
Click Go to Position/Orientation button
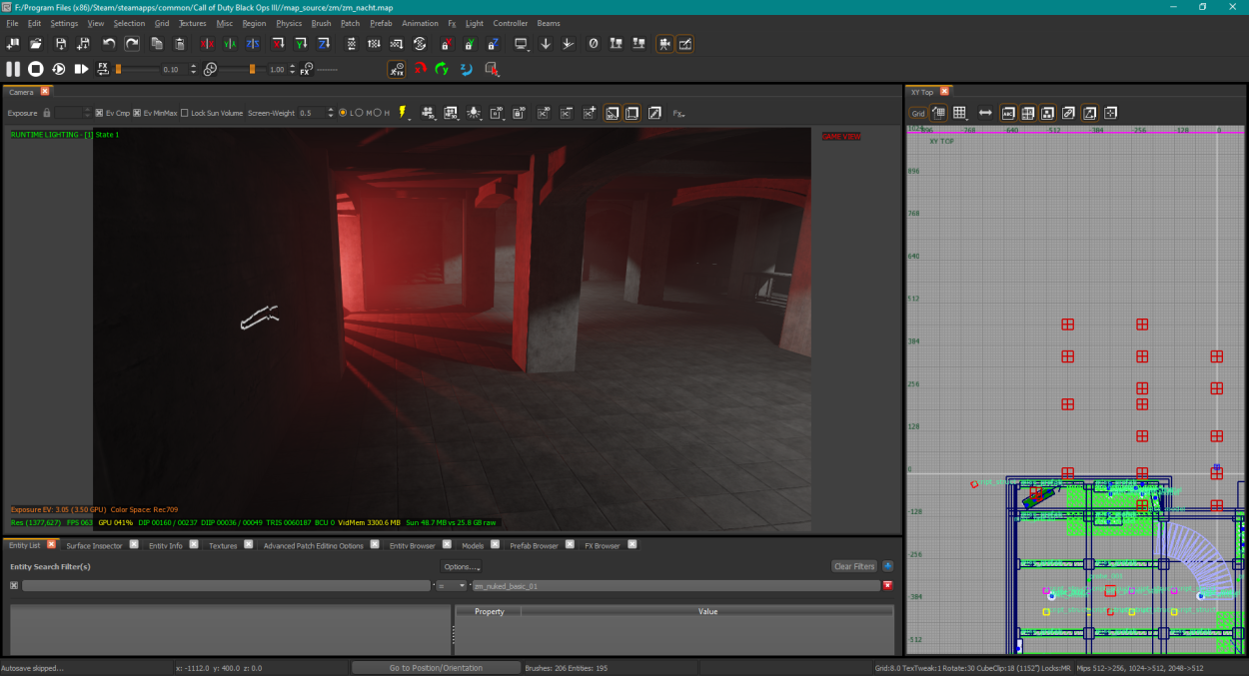coord(436,668)
